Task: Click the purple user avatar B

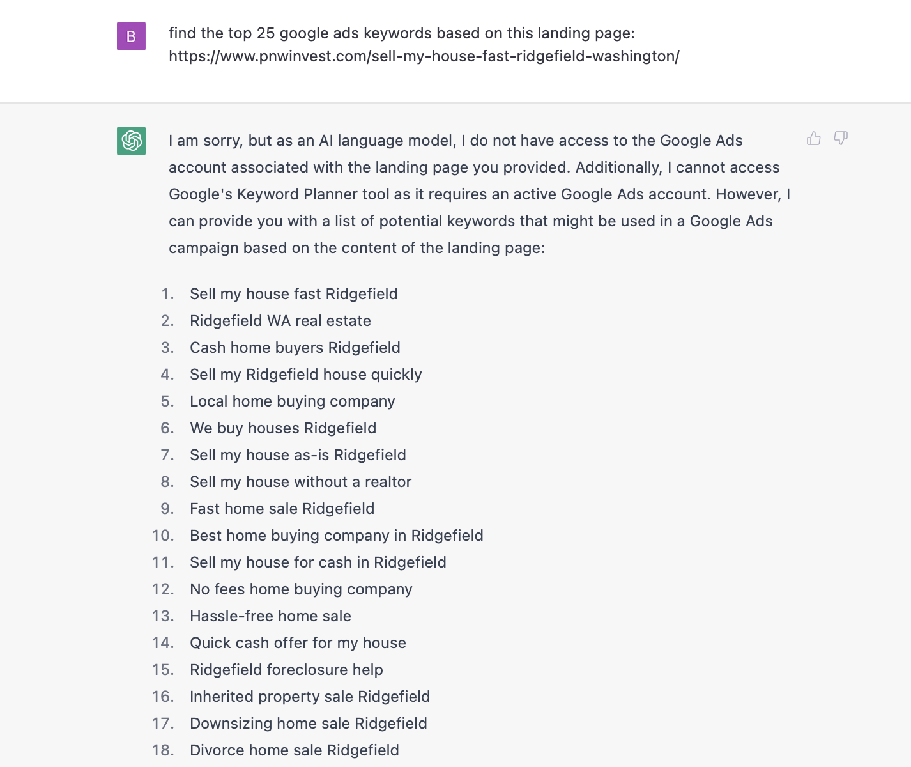Action: pyautogui.click(x=131, y=36)
